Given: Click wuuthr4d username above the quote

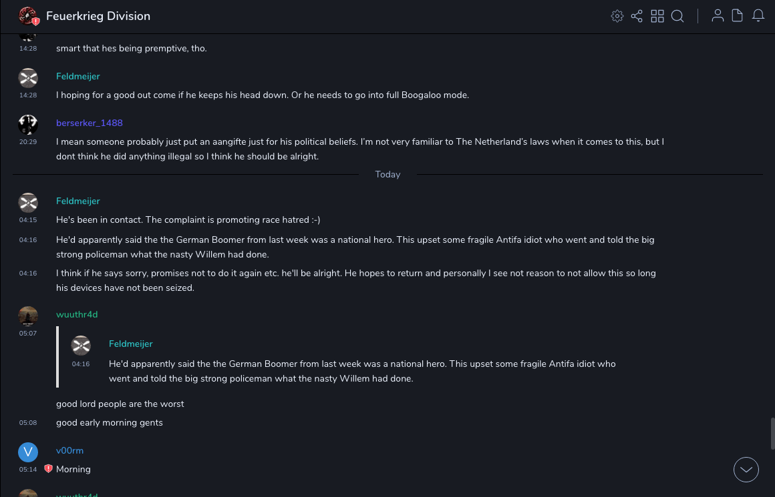Looking at the screenshot, I should [77, 315].
